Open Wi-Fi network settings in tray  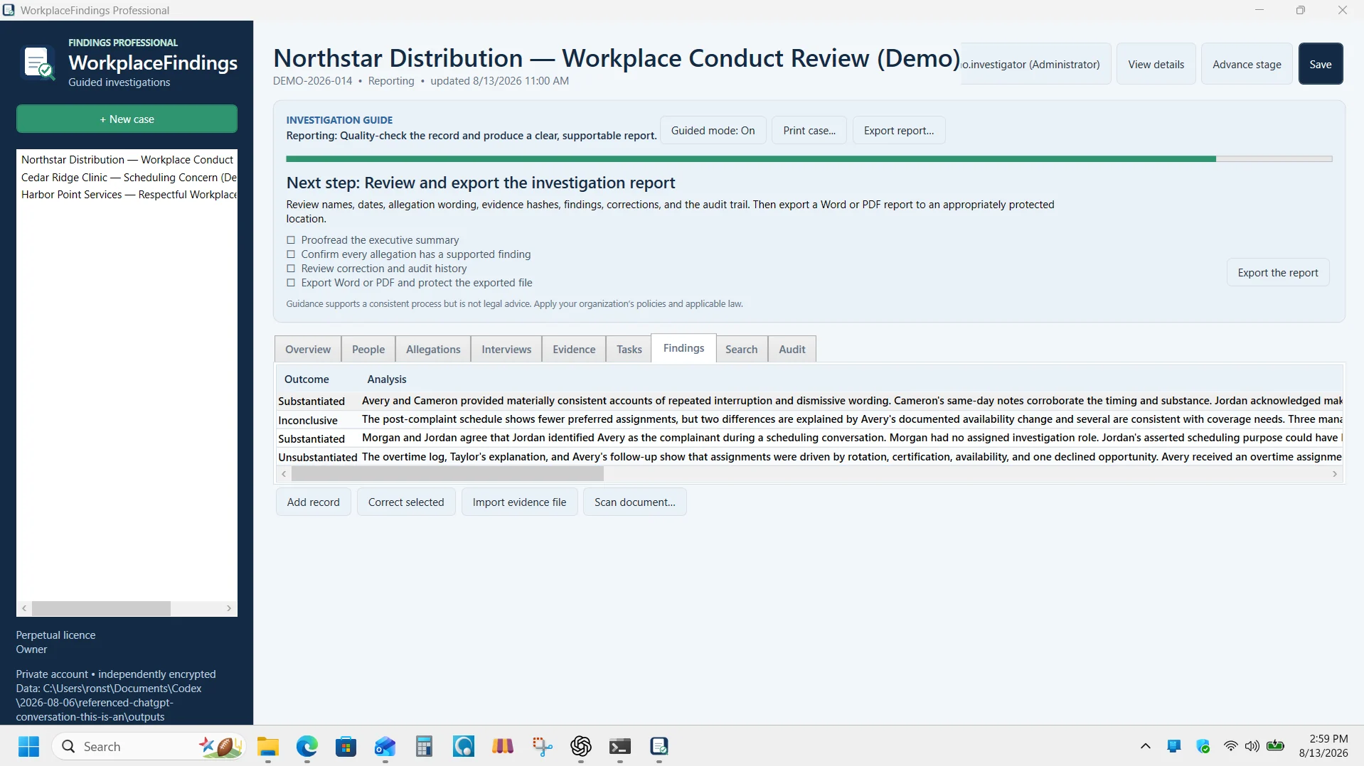click(1230, 746)
